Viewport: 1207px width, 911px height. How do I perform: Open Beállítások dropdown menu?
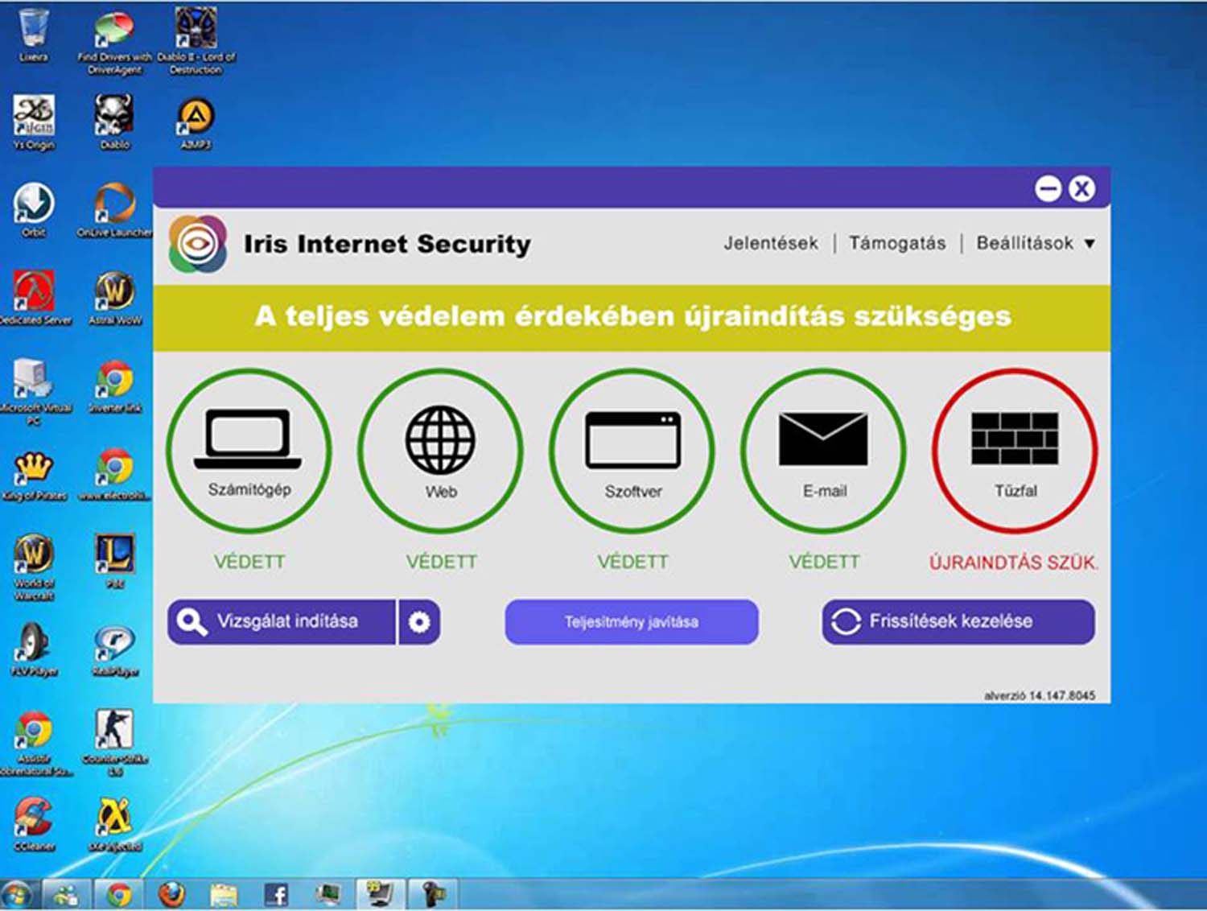pyautogui.click(x=1035, y=243)
